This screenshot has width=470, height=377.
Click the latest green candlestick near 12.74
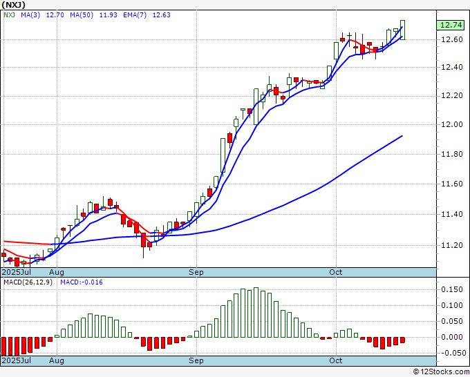point(402,30)
